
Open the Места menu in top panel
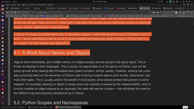(15, 2)
